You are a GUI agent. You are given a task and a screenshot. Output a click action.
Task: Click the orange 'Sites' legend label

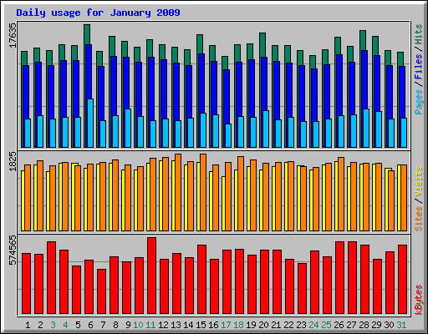[418, 219]
